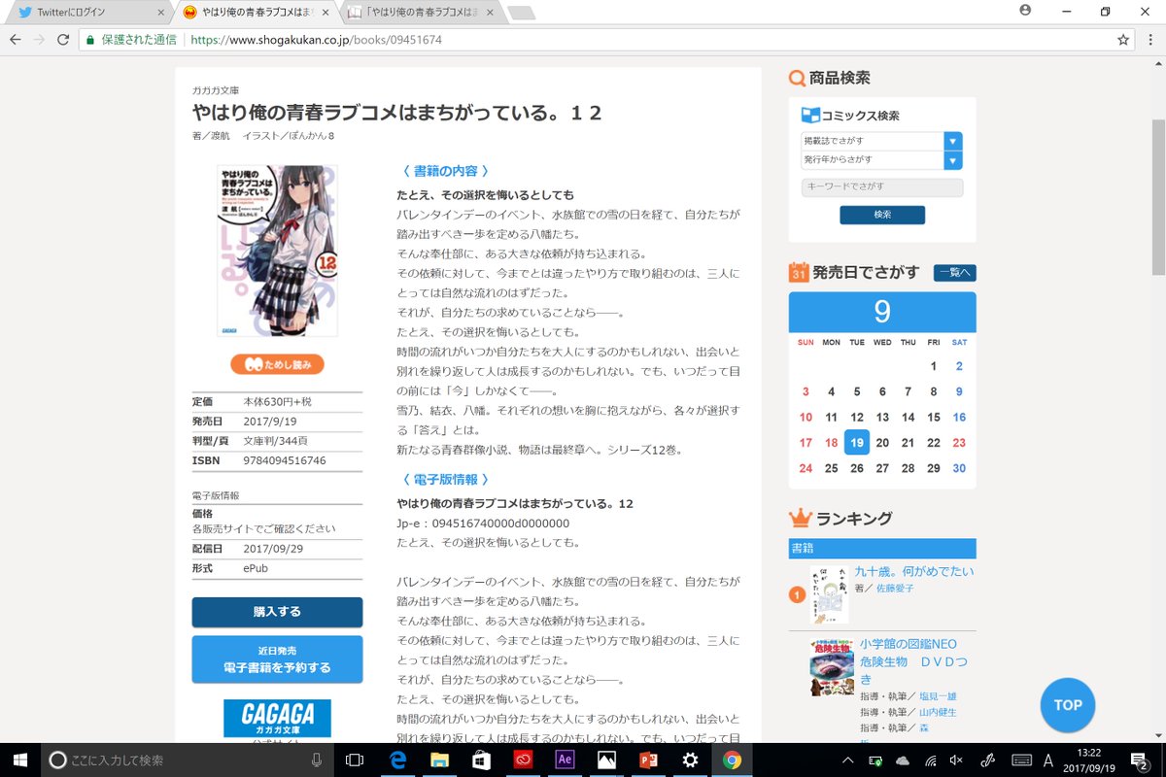
Task: Click the 購入する button
Action: [277, 612]
